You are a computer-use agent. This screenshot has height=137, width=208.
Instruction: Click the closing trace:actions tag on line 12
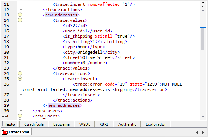(x=63, y=10)
